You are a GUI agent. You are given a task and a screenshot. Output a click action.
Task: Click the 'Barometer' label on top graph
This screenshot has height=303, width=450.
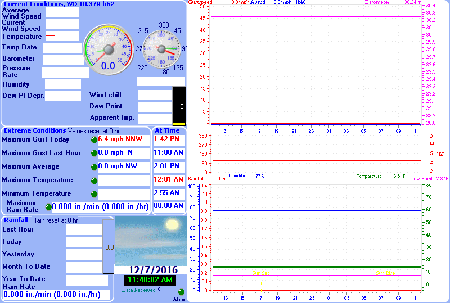[377, 2]
